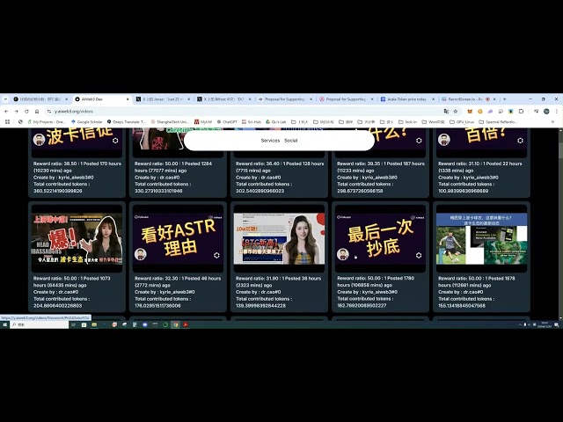This screenshot has height=422, width=563.
Task: Open the purple feather extension icon
Action: click(x=490, y=112)
